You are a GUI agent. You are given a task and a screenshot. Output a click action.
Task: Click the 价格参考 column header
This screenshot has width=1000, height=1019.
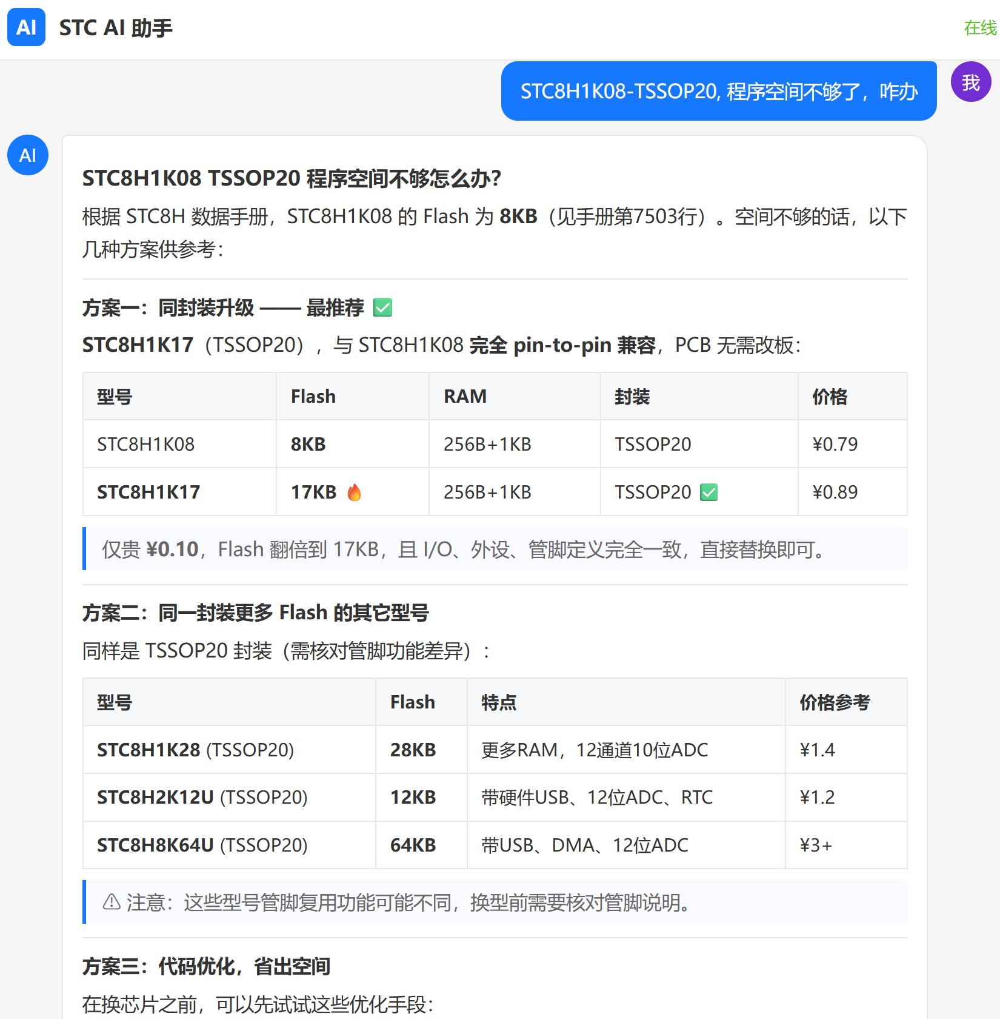[x=846, y=702]
